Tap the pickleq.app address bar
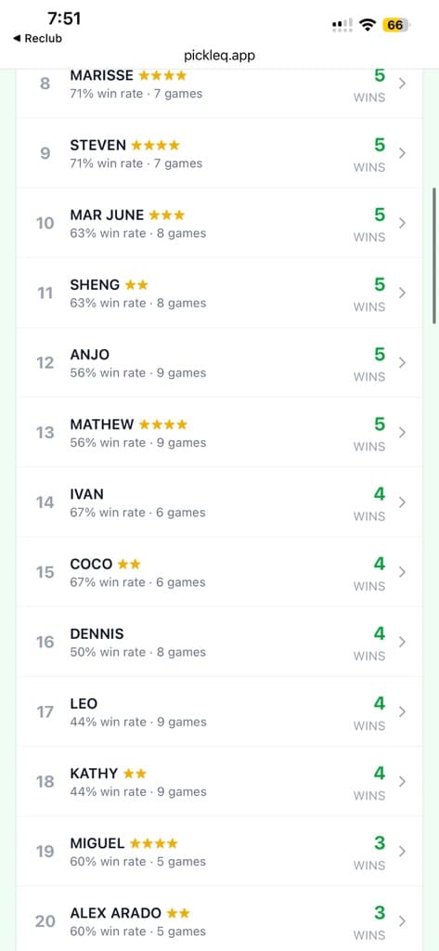This screenshot has height=951, width=439. click(219, 55)
